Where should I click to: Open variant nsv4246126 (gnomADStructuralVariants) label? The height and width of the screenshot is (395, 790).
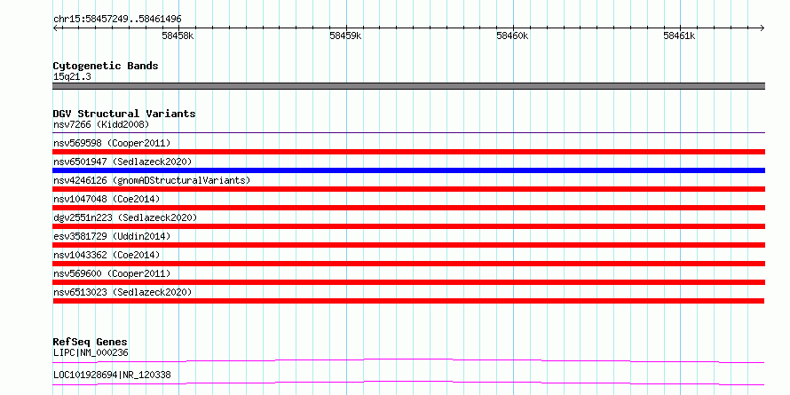click(x=152, y=180)
